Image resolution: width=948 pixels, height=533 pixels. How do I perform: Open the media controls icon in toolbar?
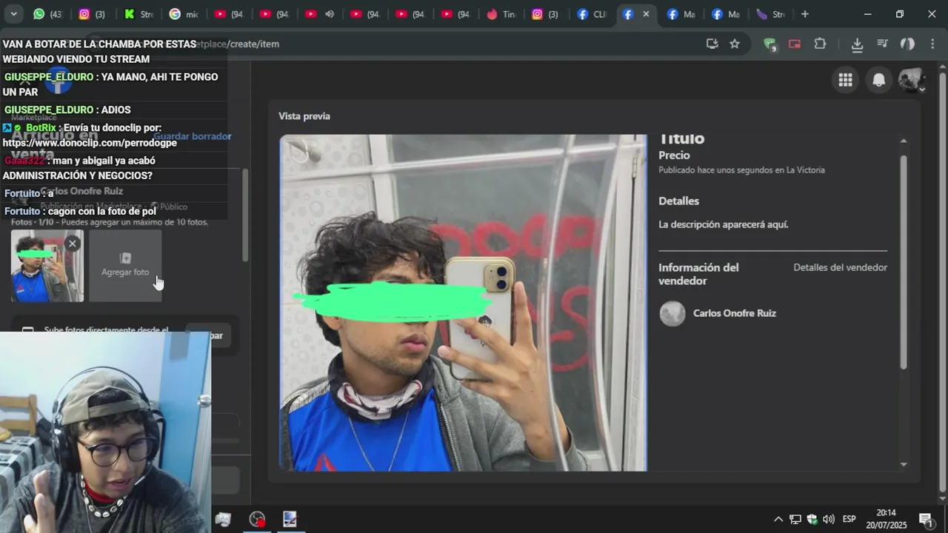tap(882, 44)
